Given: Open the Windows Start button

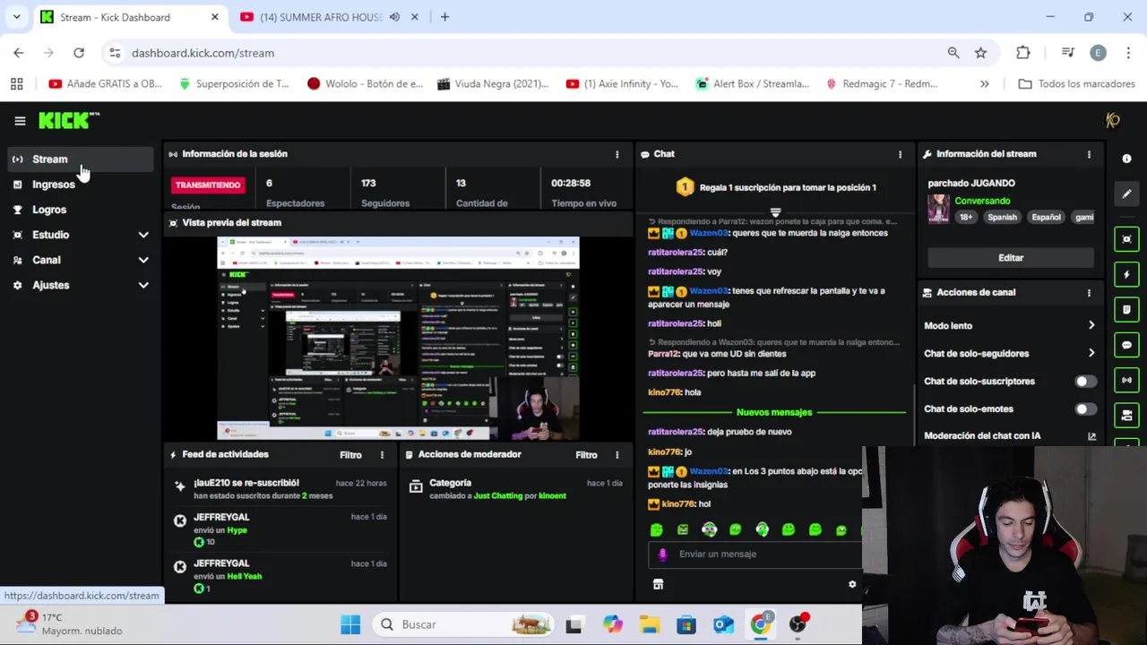Looking at the screenshot, I should click(x=350, y=624).
